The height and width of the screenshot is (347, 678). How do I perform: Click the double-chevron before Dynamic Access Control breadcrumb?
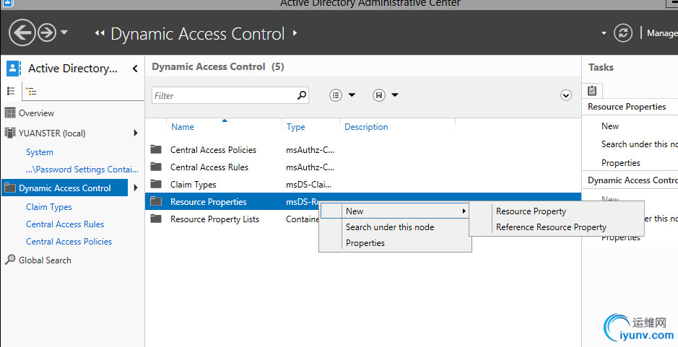[100, 33]
